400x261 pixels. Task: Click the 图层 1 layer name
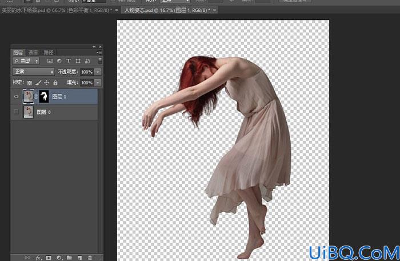pos(59,97)
